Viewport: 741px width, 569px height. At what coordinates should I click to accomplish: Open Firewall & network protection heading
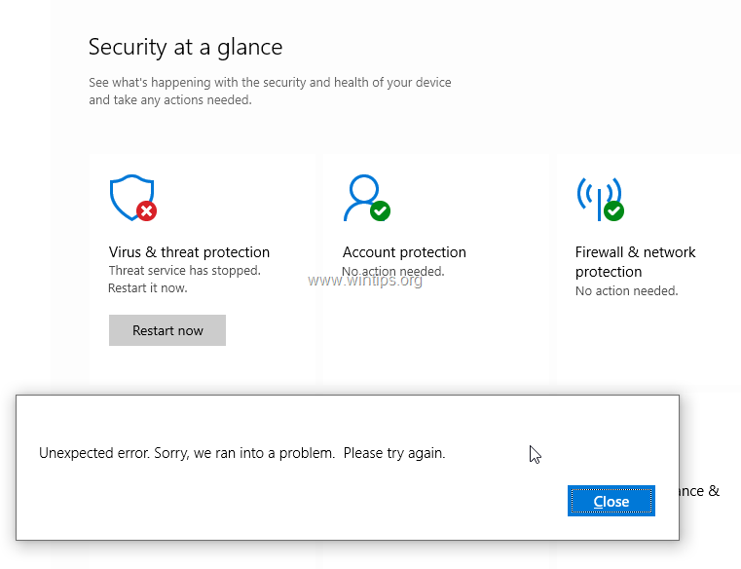[x=635, y=262]
